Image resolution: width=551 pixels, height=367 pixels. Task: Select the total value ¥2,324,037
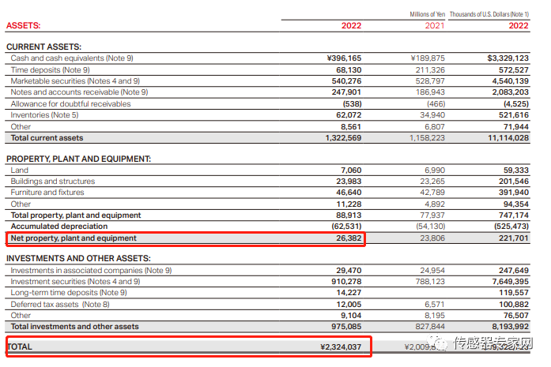click(x=341, y=347)
